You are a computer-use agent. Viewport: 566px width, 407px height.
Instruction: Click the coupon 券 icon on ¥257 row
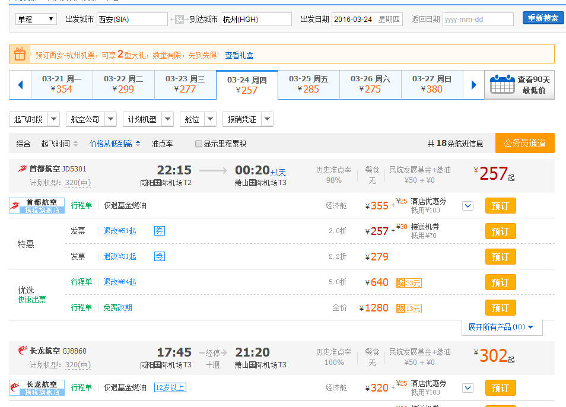click(160, 231)
